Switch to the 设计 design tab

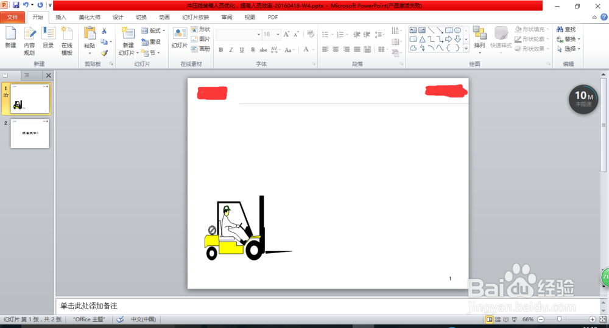coord(118,17)
